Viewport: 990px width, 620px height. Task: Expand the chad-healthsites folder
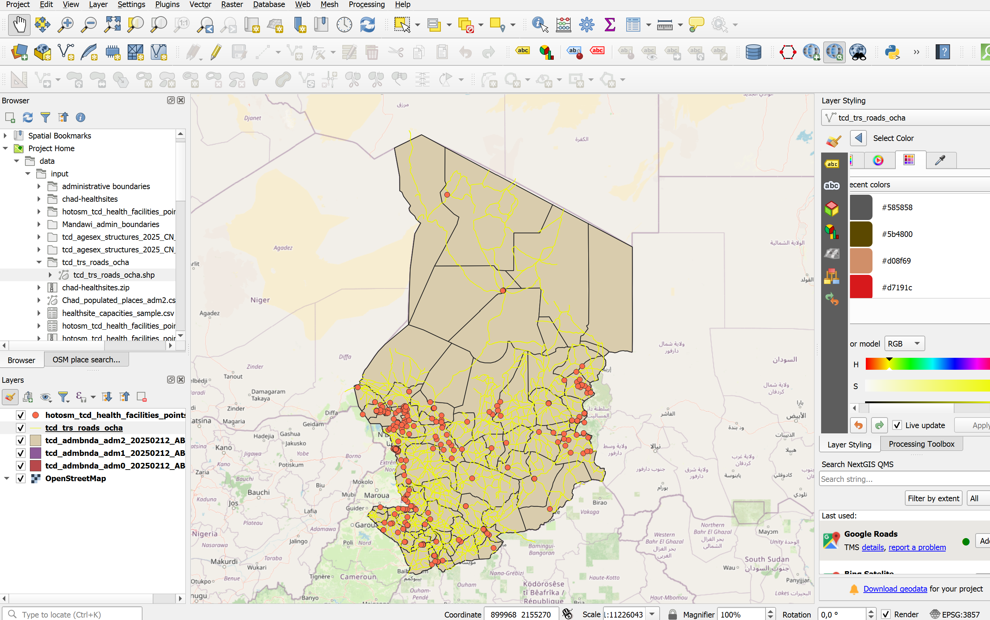pos(39,199)
